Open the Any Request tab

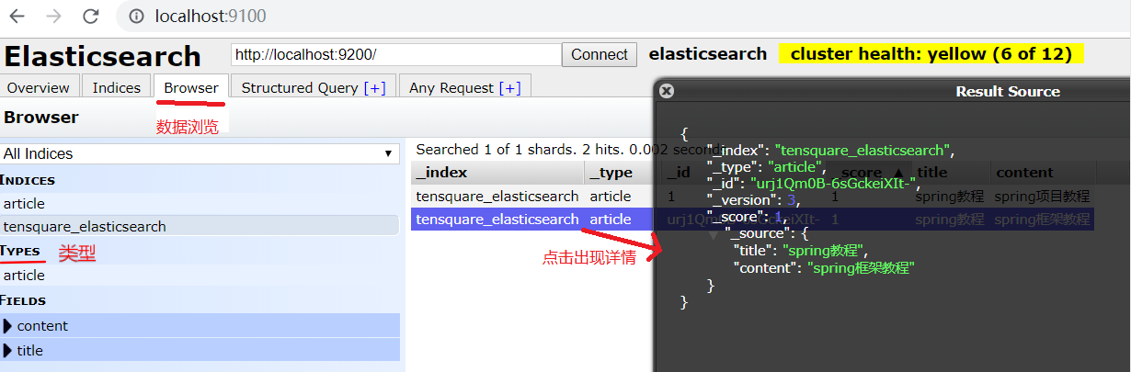[464, 87]
